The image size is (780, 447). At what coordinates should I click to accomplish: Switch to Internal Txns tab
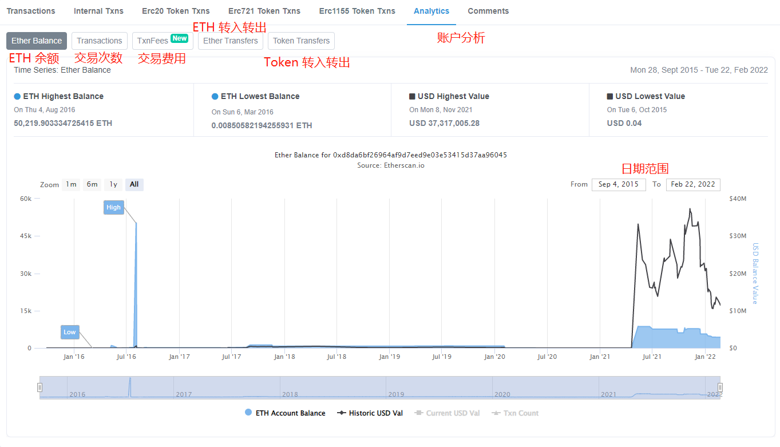coord(98,11)
